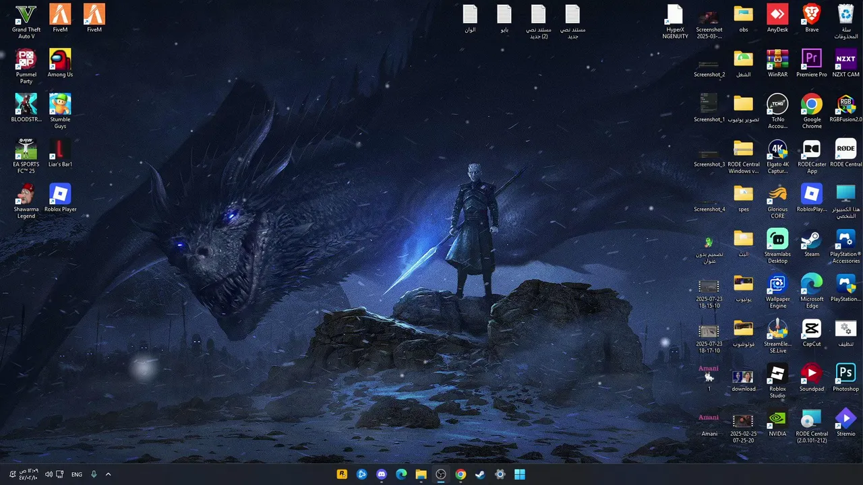Image resolution: width=863 pixels, height=485 pixels.
Task: Select the AnyDesk desktop icon
Action: click(777, 18)
